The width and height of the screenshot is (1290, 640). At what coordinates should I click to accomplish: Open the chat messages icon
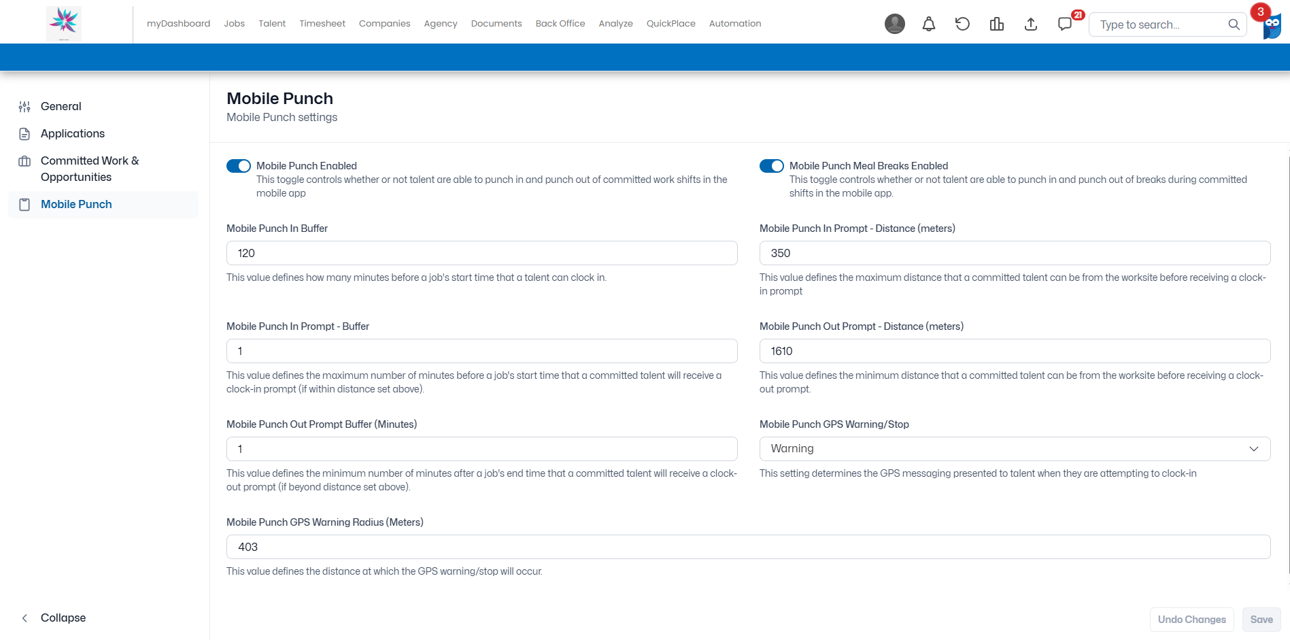click(x=1065, y=24)
